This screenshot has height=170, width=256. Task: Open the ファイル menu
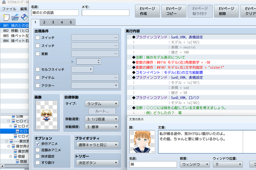[x=9, y=9]
